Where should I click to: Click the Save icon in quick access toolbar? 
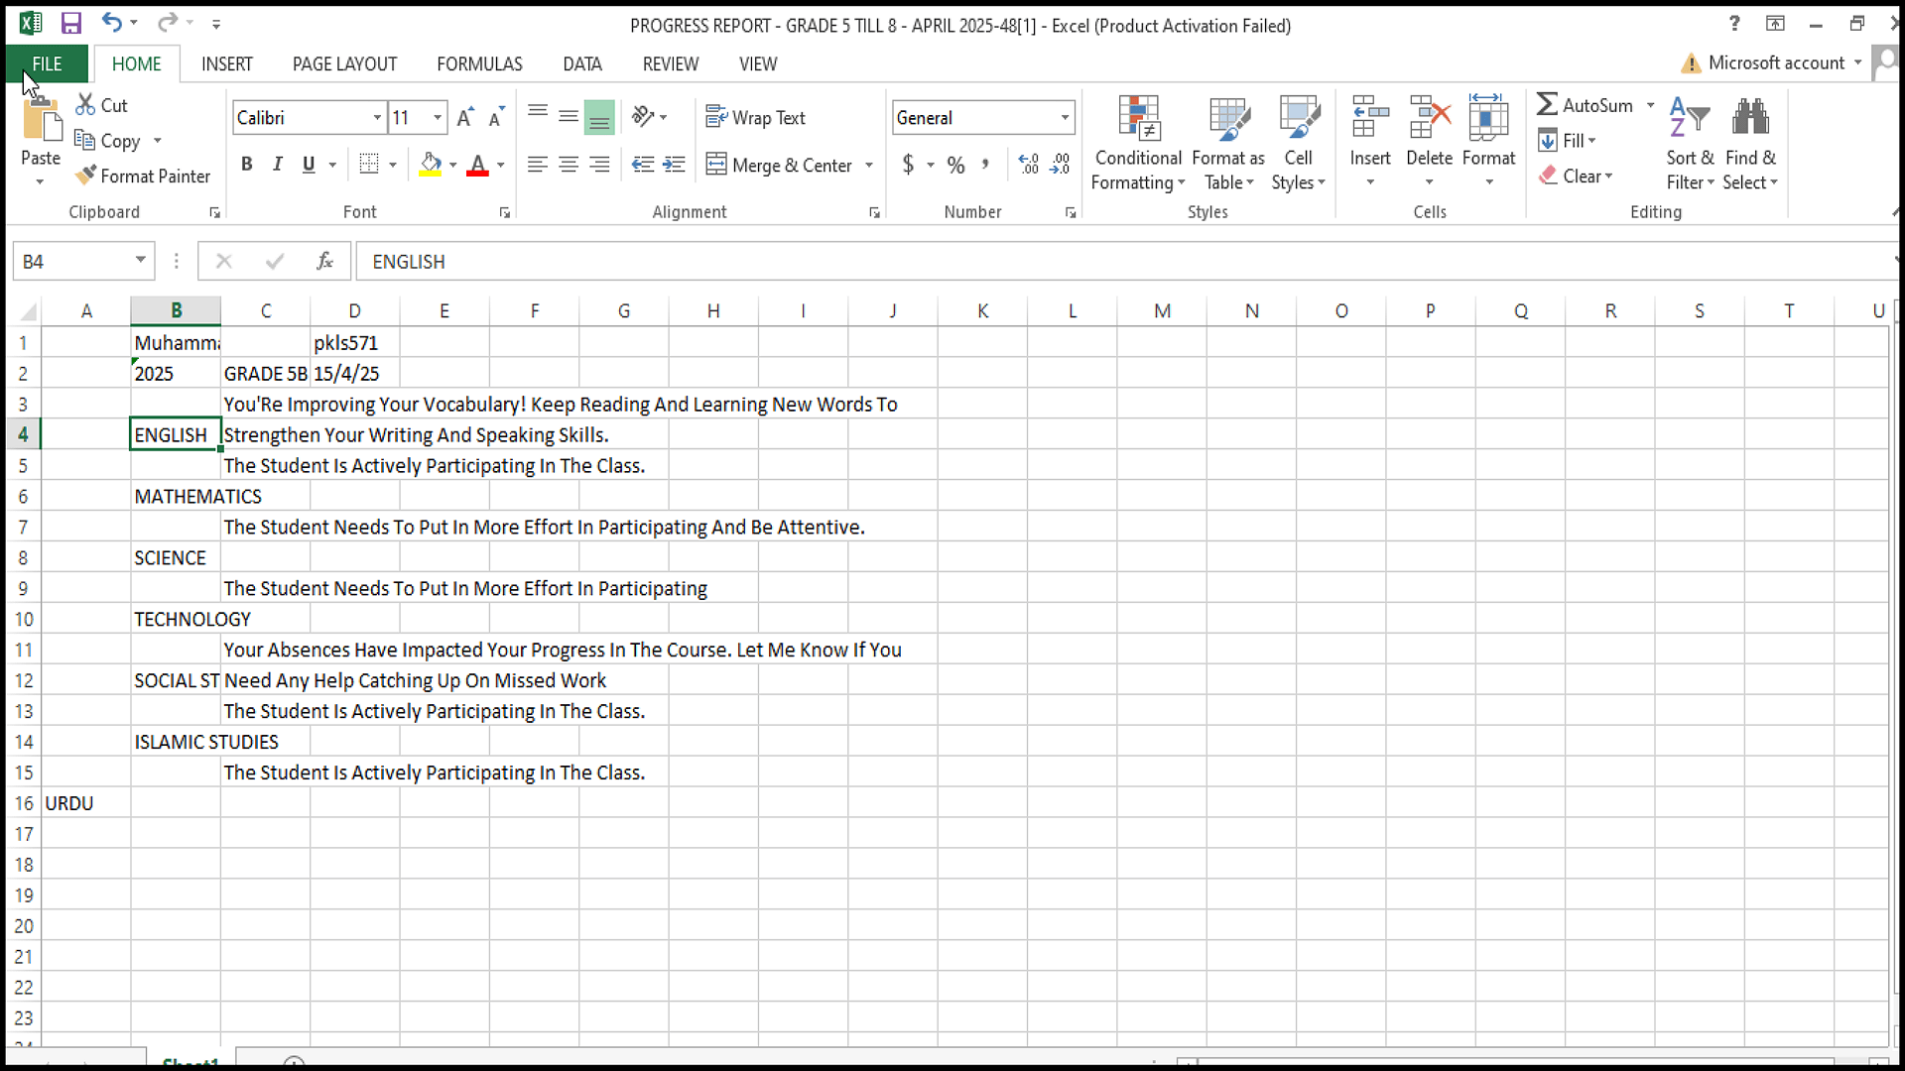point(70,23)
